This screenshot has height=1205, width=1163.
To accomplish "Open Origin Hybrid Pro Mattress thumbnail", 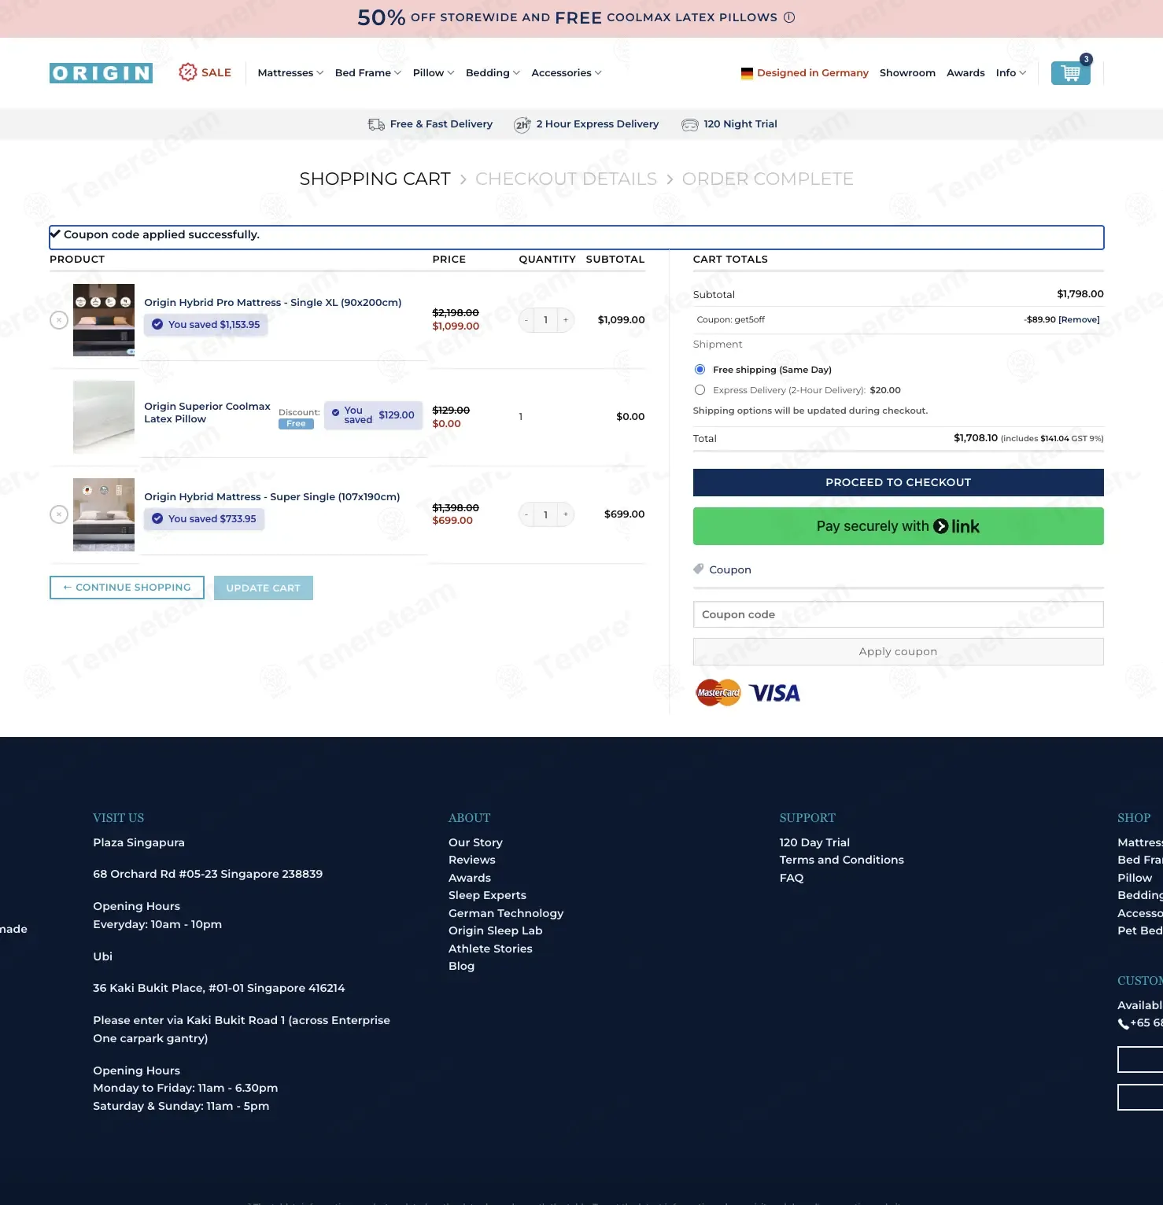I will (104, 320).
